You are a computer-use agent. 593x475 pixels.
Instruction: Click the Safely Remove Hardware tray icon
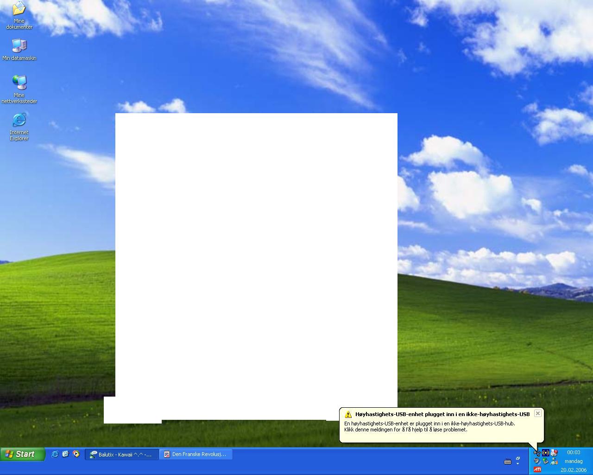(x=546, y=461)
